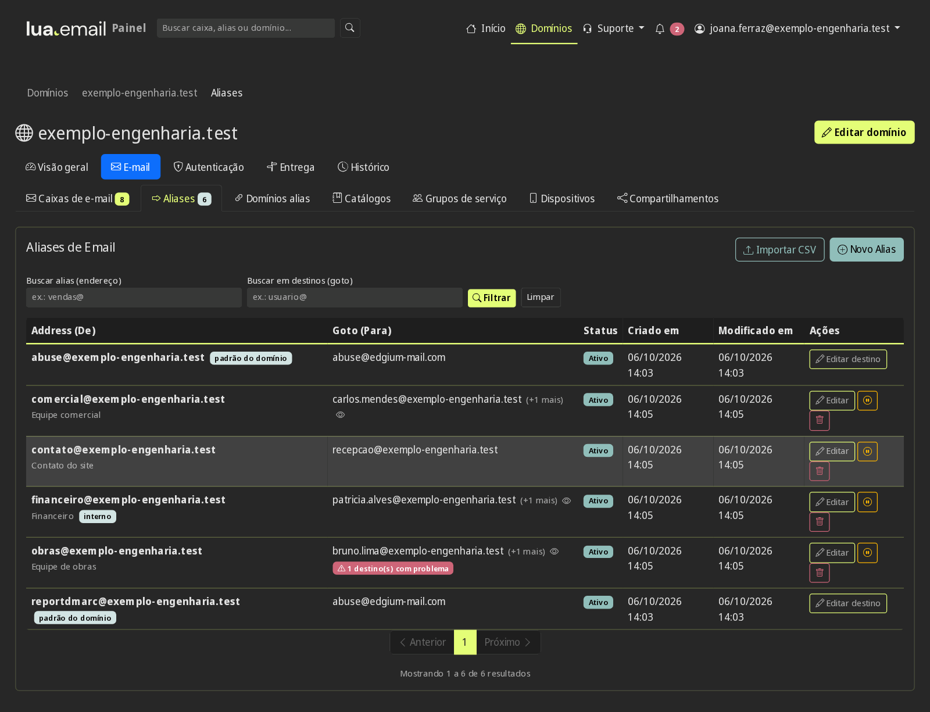Open the Compartilhamentos subtab
This screenshot has width=930, height=712.
(x=668, y=199)
